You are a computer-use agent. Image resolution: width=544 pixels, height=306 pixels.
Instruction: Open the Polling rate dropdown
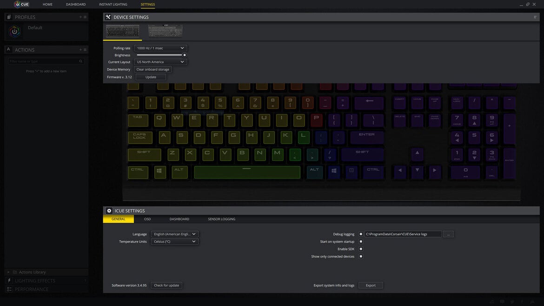(160, 48)
